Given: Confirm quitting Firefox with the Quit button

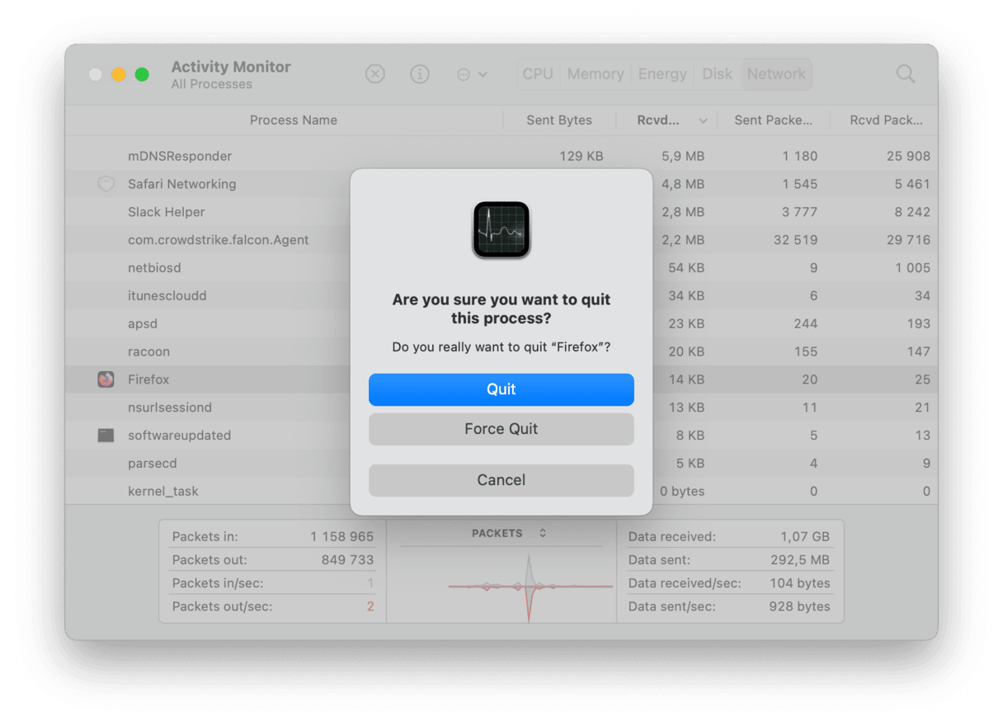Looking at the screenshot, I should tap(501, 389).
